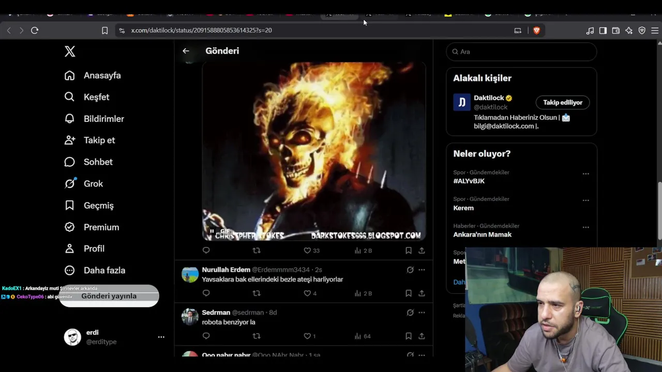Open media control music icon
This screenshot has width=662, height=372.
590,30
